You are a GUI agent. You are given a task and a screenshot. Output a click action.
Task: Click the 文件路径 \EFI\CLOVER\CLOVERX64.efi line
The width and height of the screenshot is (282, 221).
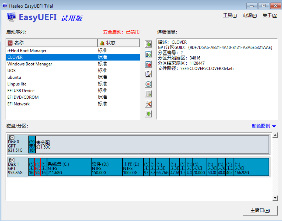[196, 68]
